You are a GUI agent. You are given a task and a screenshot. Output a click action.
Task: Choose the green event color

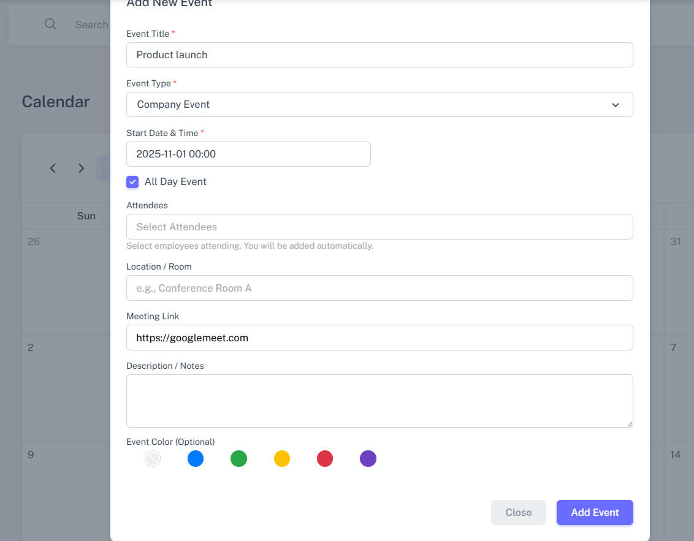(x=238, y=458)
